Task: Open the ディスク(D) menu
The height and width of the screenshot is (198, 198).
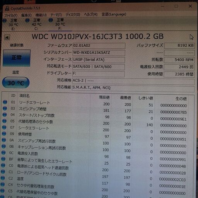Action: (73, 15)
